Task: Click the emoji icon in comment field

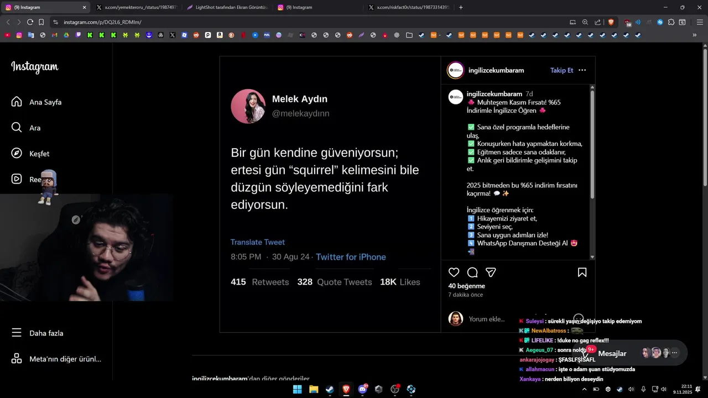Action: click(579, 319)
